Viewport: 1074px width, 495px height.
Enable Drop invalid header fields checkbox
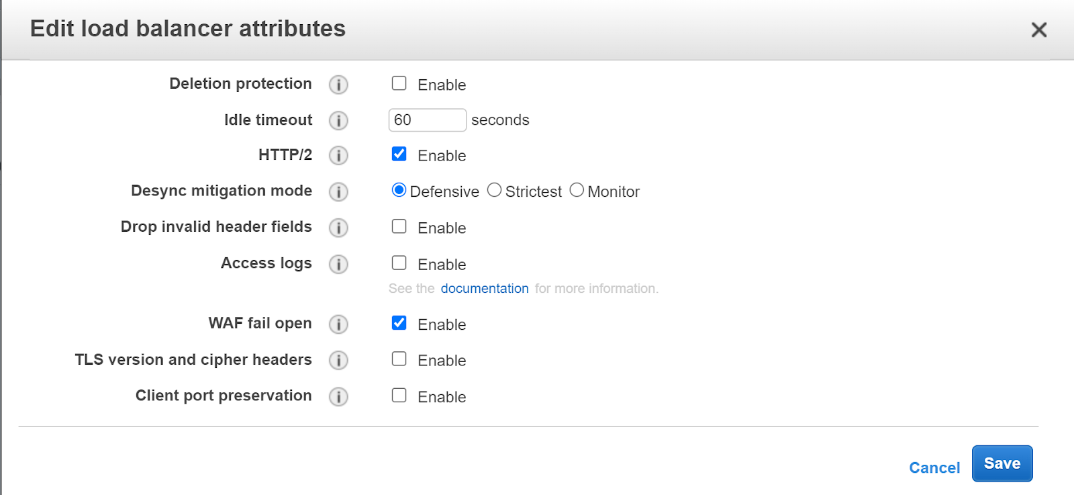[399, 226]
